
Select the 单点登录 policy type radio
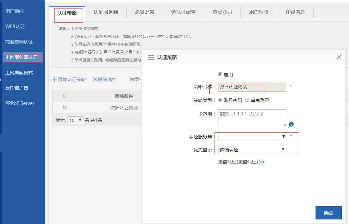(247, 100)
